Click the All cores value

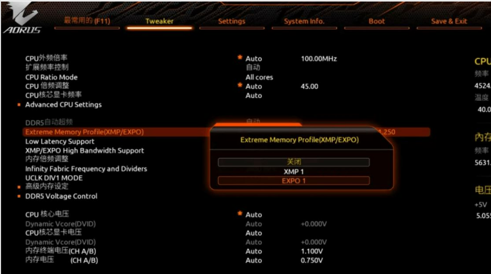click(x=259, y=77)
